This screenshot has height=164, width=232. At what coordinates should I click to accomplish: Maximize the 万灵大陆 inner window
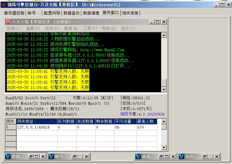point(157,22)
